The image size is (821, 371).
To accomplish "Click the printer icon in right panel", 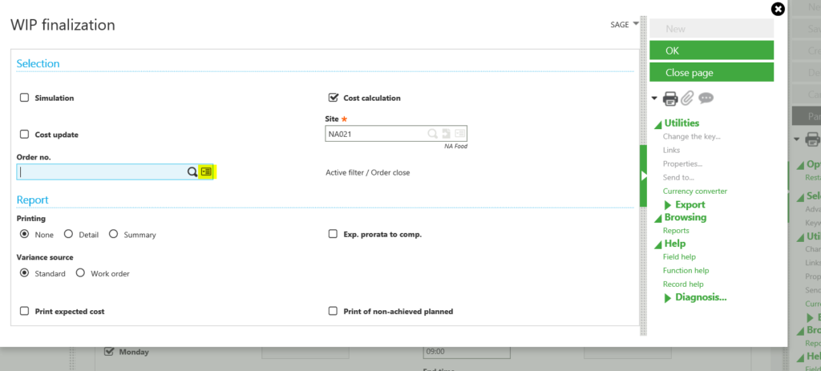I will [670, 99].
